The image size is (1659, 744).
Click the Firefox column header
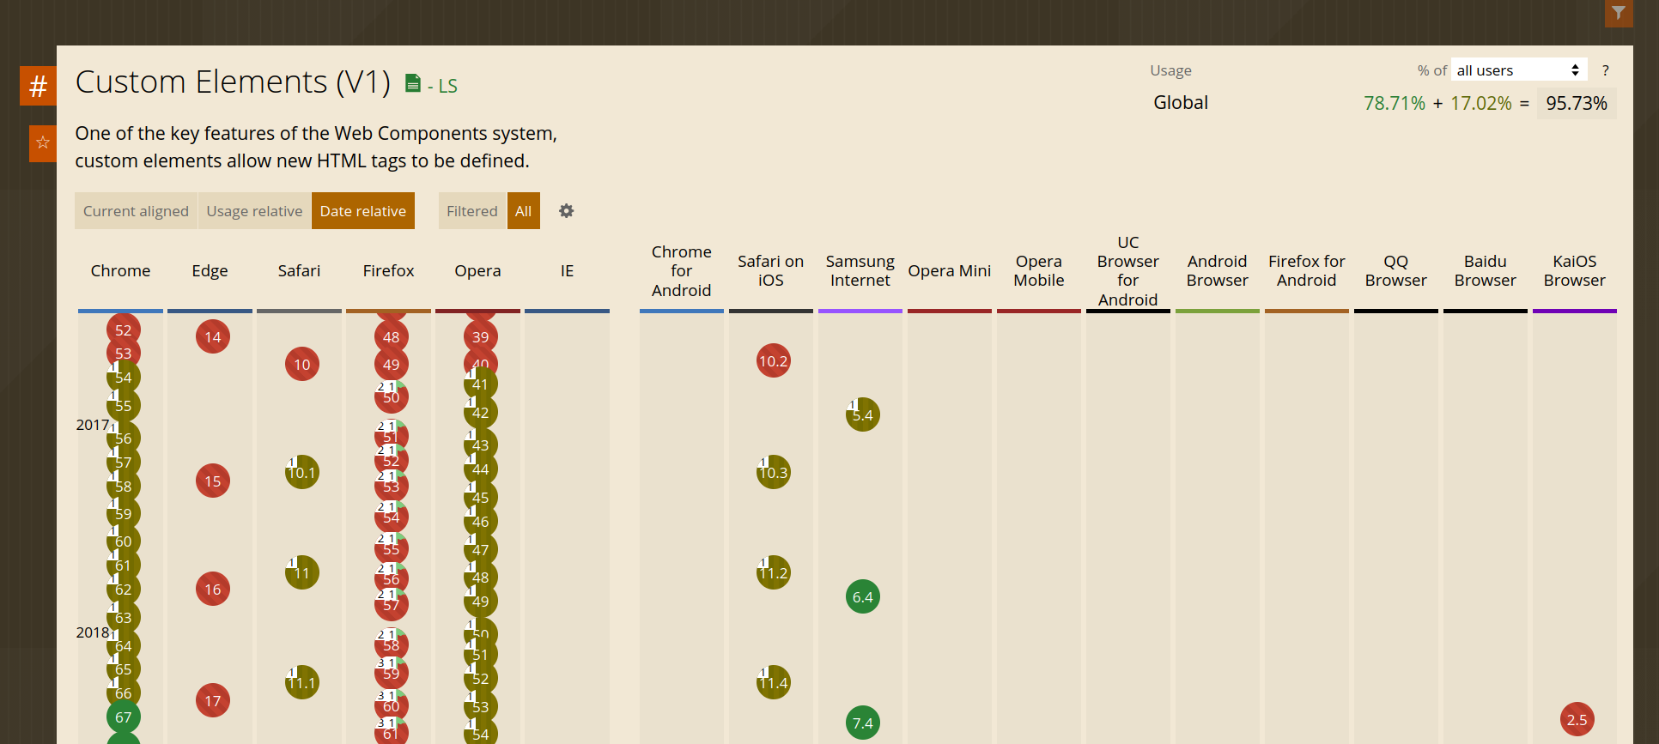(388, 271)
